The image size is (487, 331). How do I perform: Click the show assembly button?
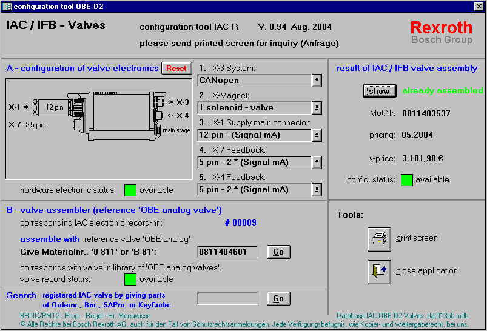(x=379, y=91)
